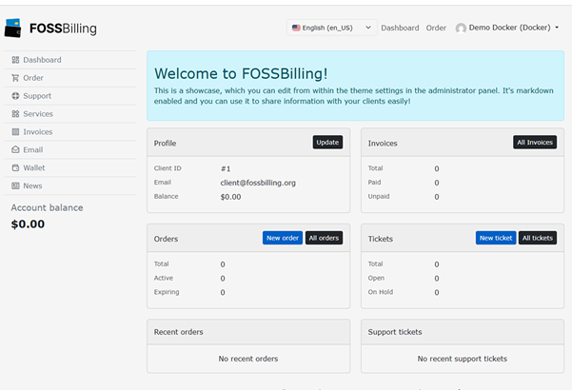
Task: Click the New ticket button
Action: [x=496, y=238]
